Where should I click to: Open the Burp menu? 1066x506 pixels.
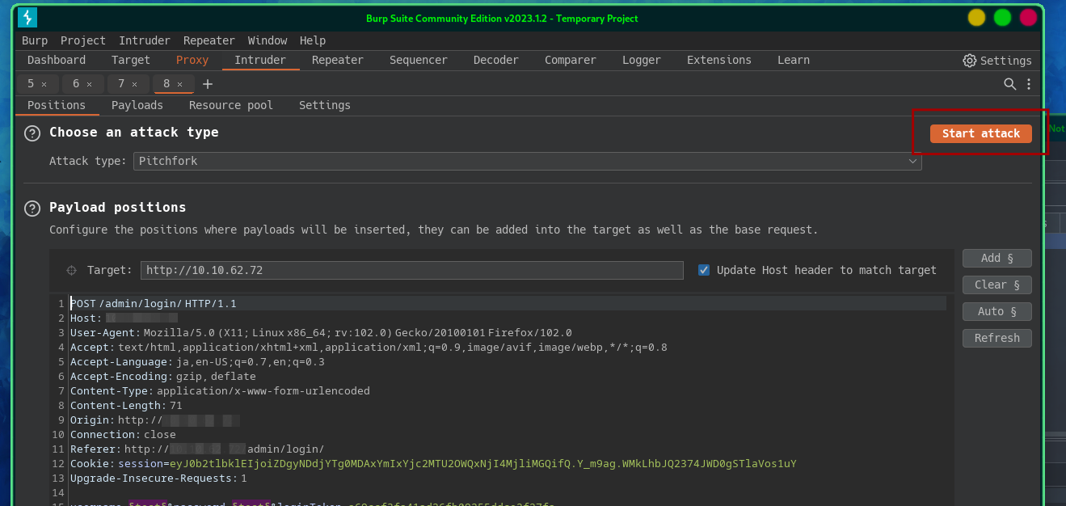[x=35, y=40]
